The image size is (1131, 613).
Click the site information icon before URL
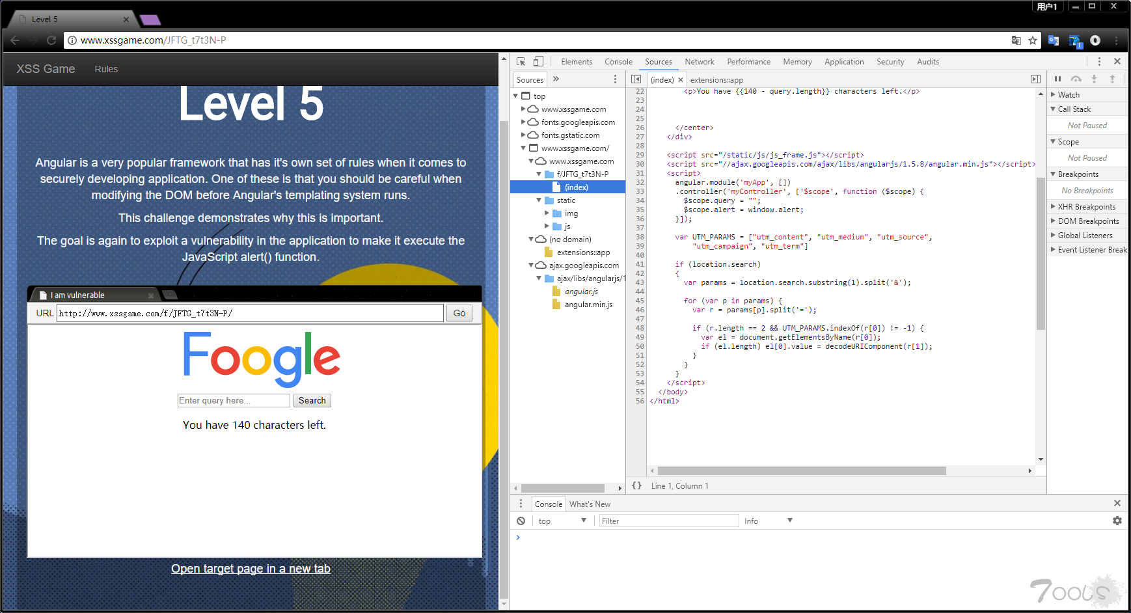(72, 40)
